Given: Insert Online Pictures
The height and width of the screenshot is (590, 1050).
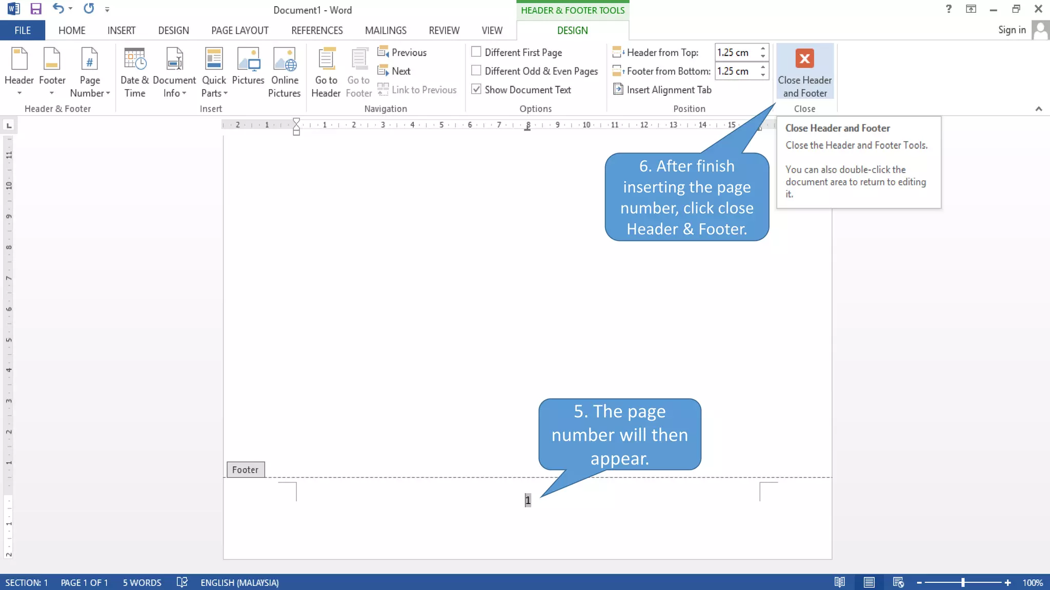Looking at the screenshot, I should [285, 72].
